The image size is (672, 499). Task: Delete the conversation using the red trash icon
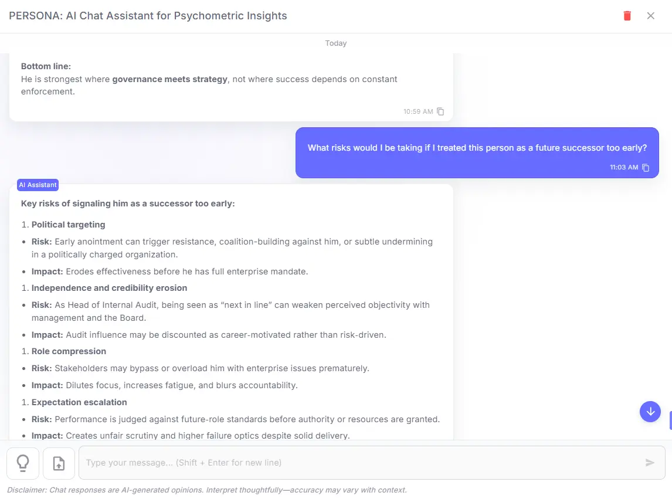627,16
